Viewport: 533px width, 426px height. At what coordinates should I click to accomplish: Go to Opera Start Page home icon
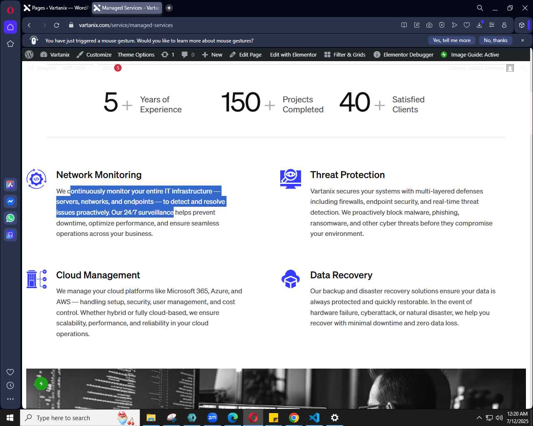pos(10,27)
